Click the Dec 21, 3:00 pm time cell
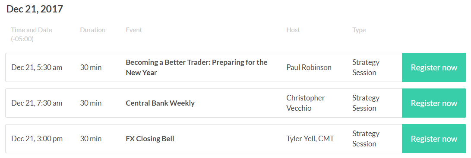 37,139
